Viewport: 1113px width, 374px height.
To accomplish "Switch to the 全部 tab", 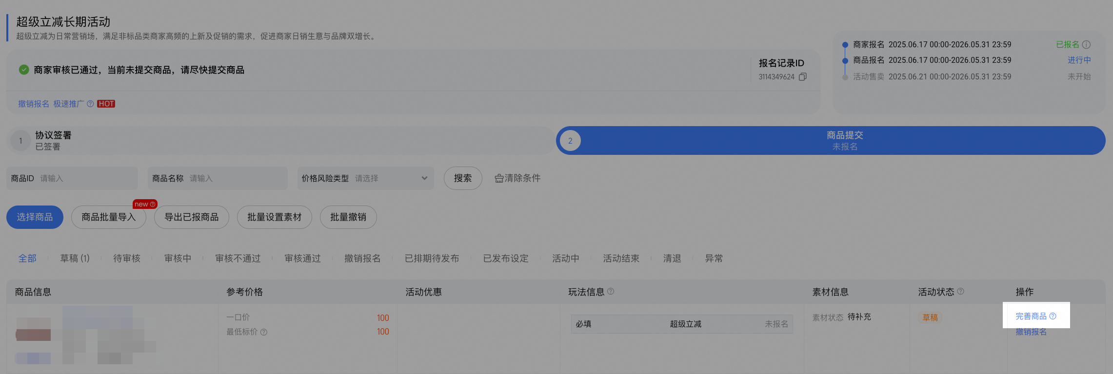I will (27, 258).
